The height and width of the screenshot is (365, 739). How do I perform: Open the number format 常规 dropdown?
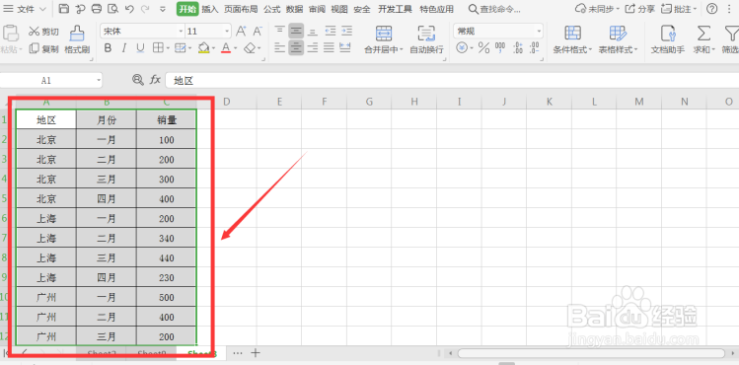(x=539, y=32)
